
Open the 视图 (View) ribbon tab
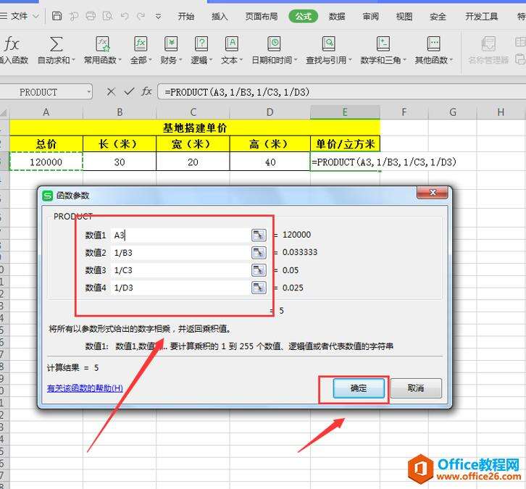404,16
